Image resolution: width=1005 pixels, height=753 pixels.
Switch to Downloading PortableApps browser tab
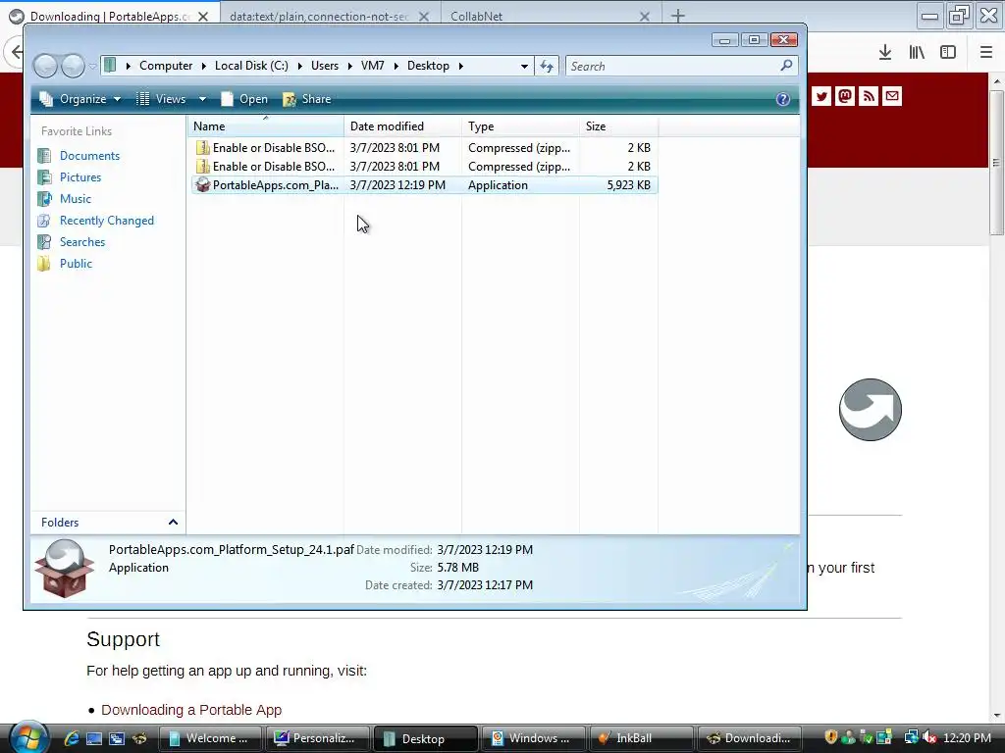(x=110, y=16)
